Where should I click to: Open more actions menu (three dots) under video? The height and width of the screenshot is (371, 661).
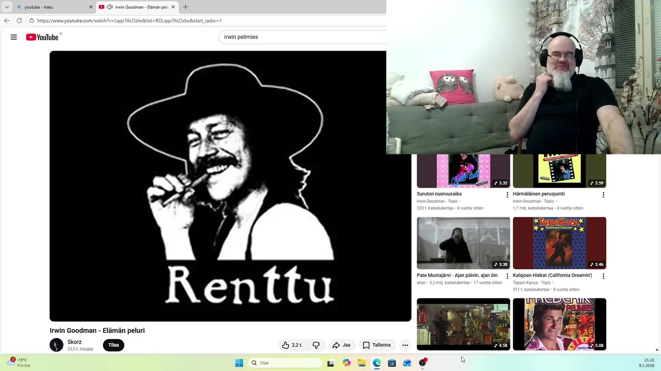[x=405, y=345]
